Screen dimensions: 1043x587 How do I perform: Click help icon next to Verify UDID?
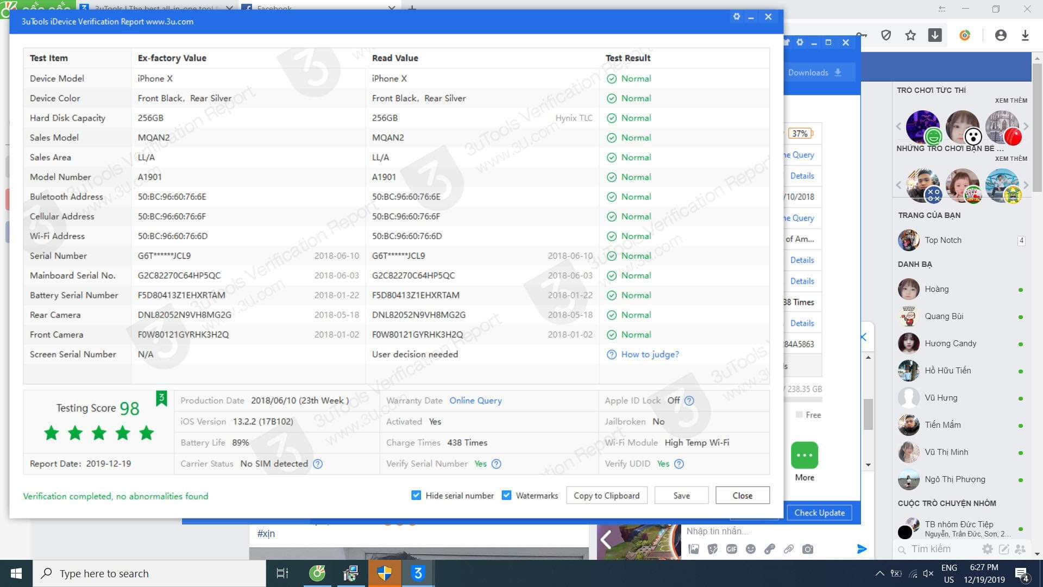(x=679, y=464)
